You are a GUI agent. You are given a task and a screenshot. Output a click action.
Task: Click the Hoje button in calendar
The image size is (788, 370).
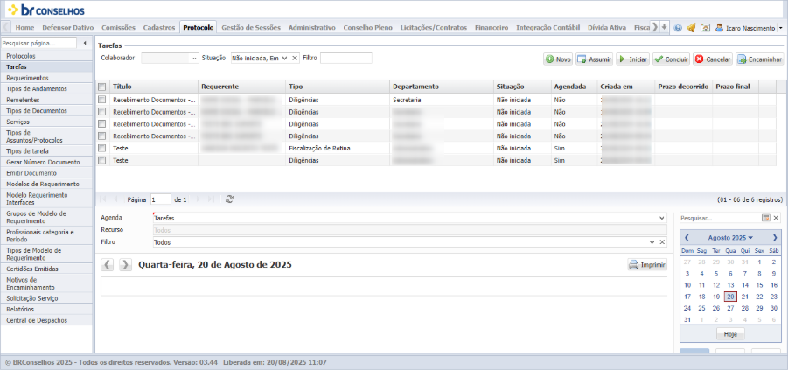(730, 334)
